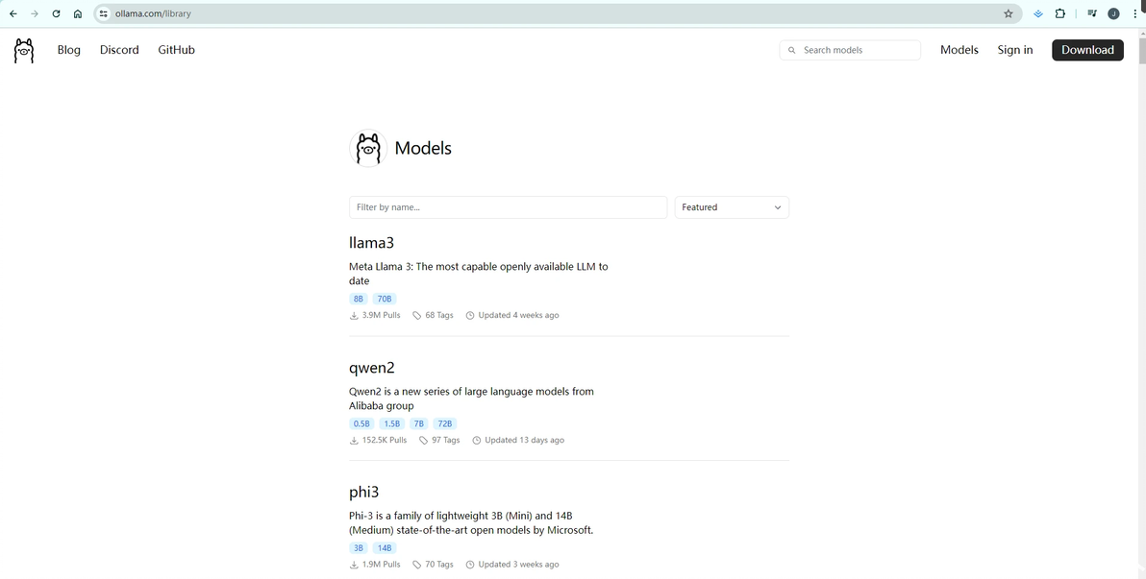The width and height of the screenshot is (1146, 579).
Task: Click the tag icon next to 97 Tags
Action: pyautogui.click(x=423, y=441)
